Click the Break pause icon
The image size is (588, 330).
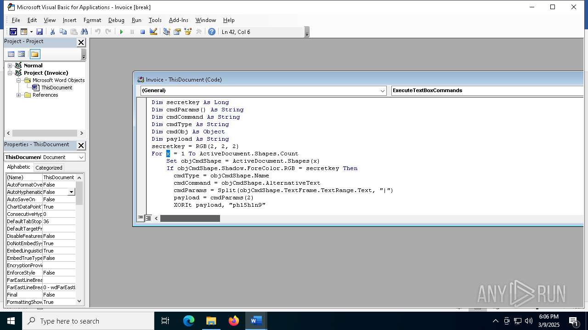[132, 32]
